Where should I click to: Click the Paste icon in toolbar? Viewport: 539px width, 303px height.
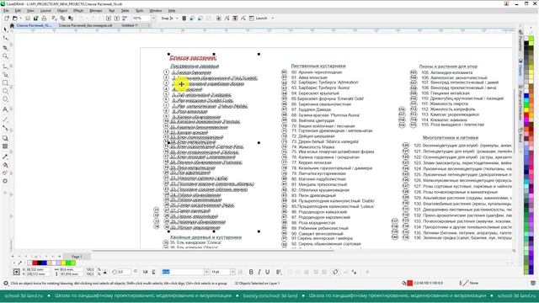[71, 19]
